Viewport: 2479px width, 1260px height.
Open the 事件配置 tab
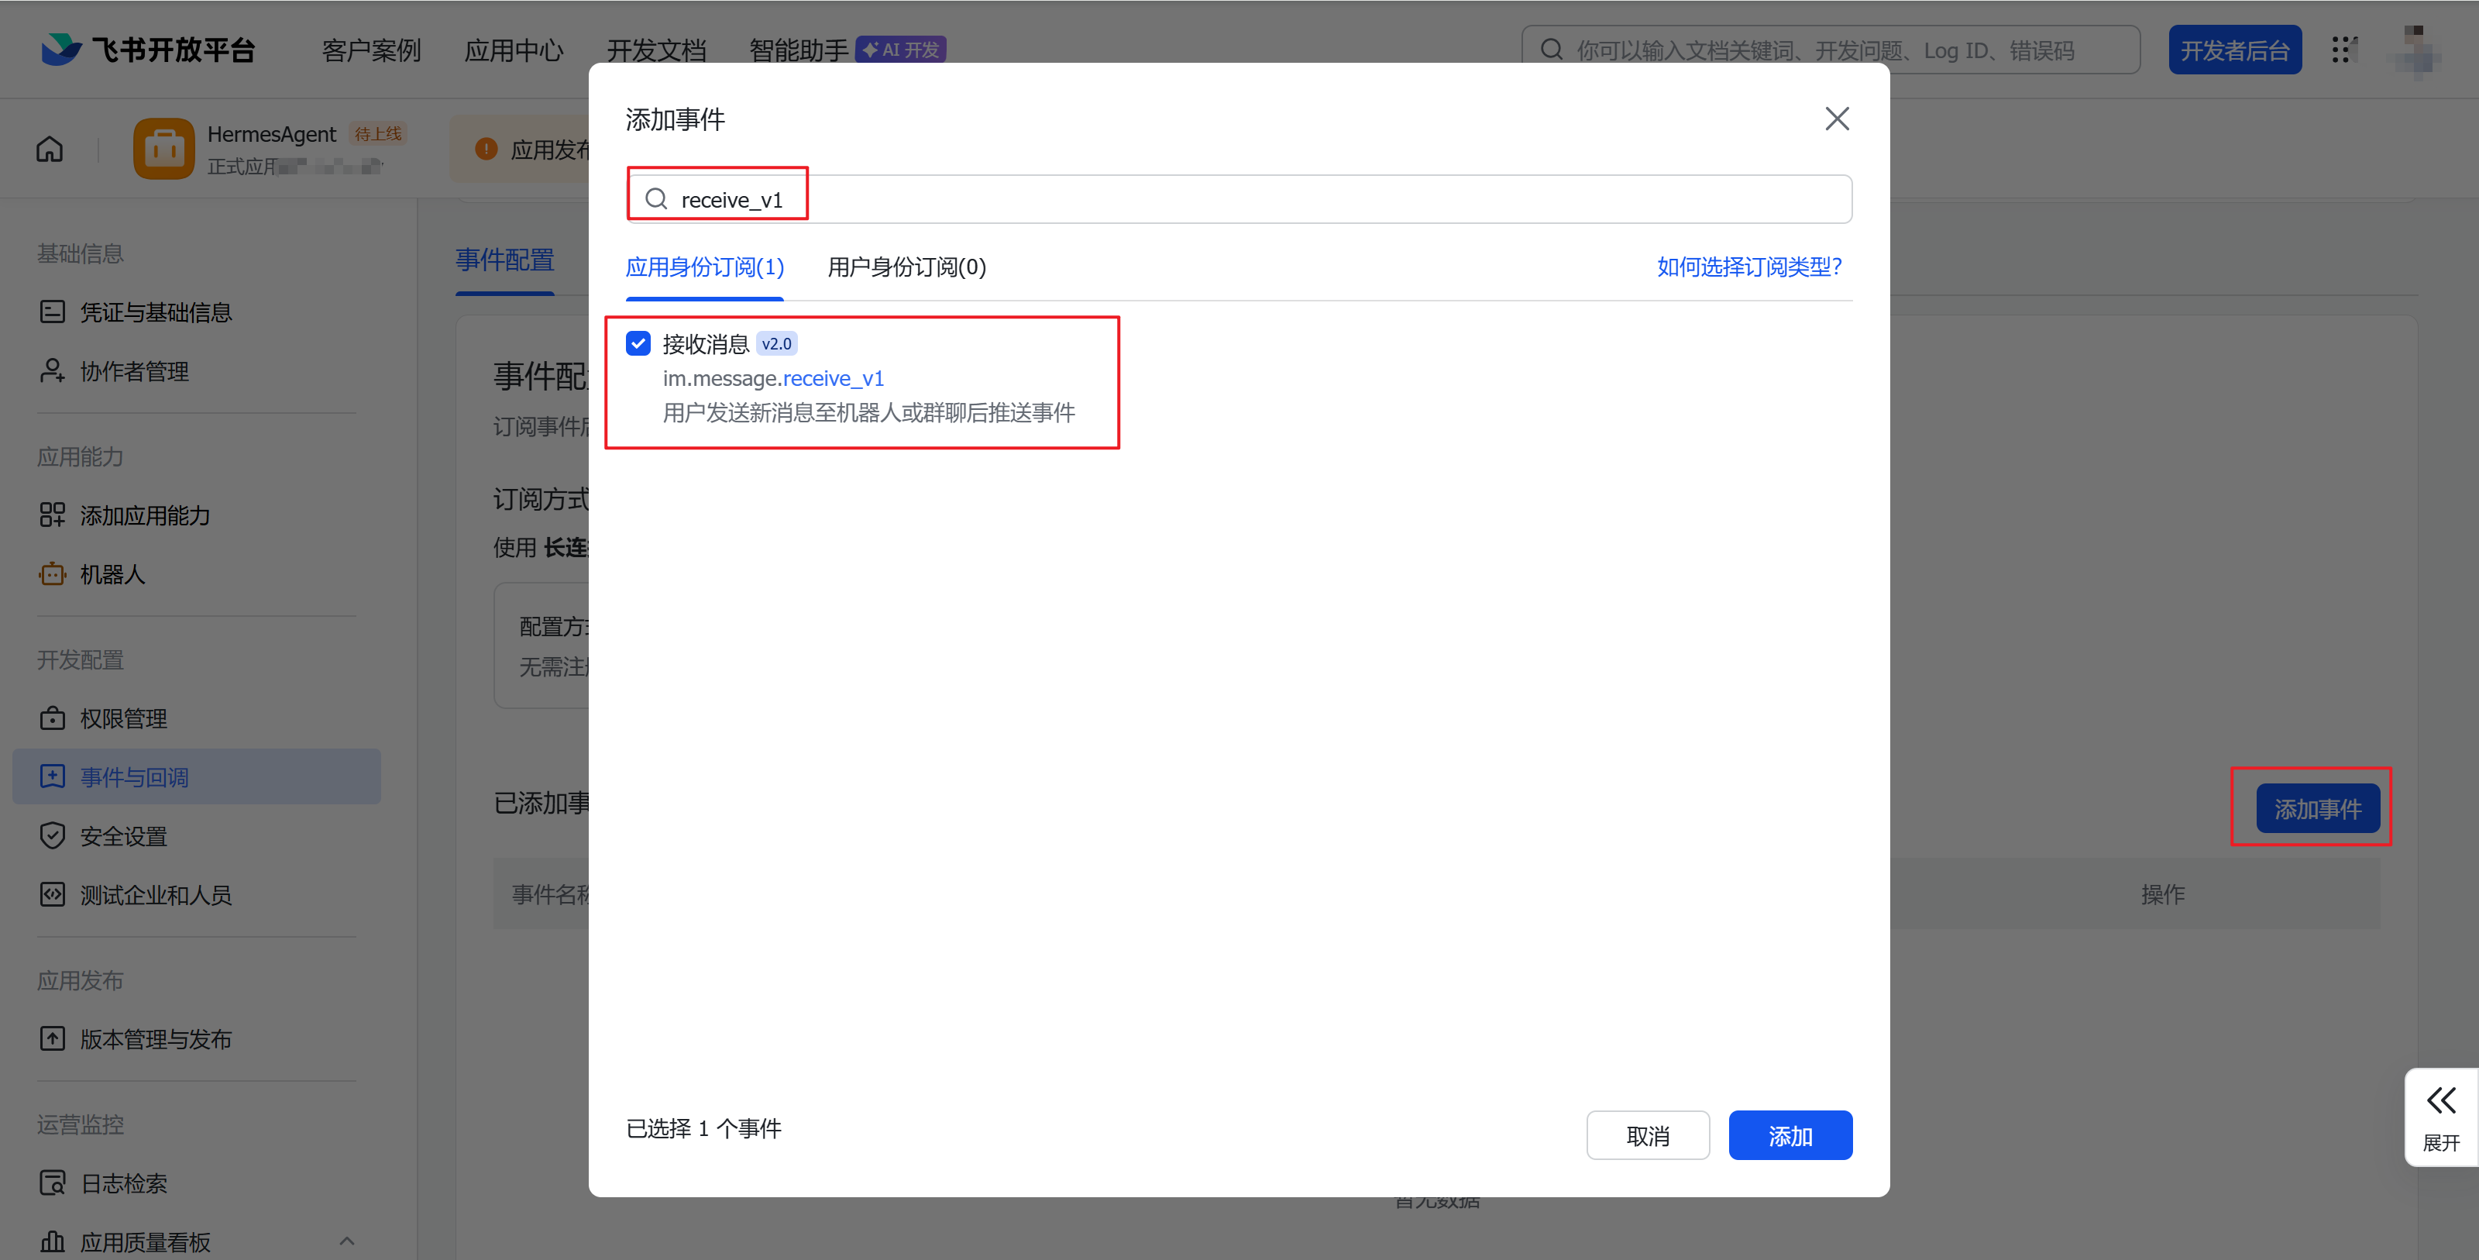point(504,260)
